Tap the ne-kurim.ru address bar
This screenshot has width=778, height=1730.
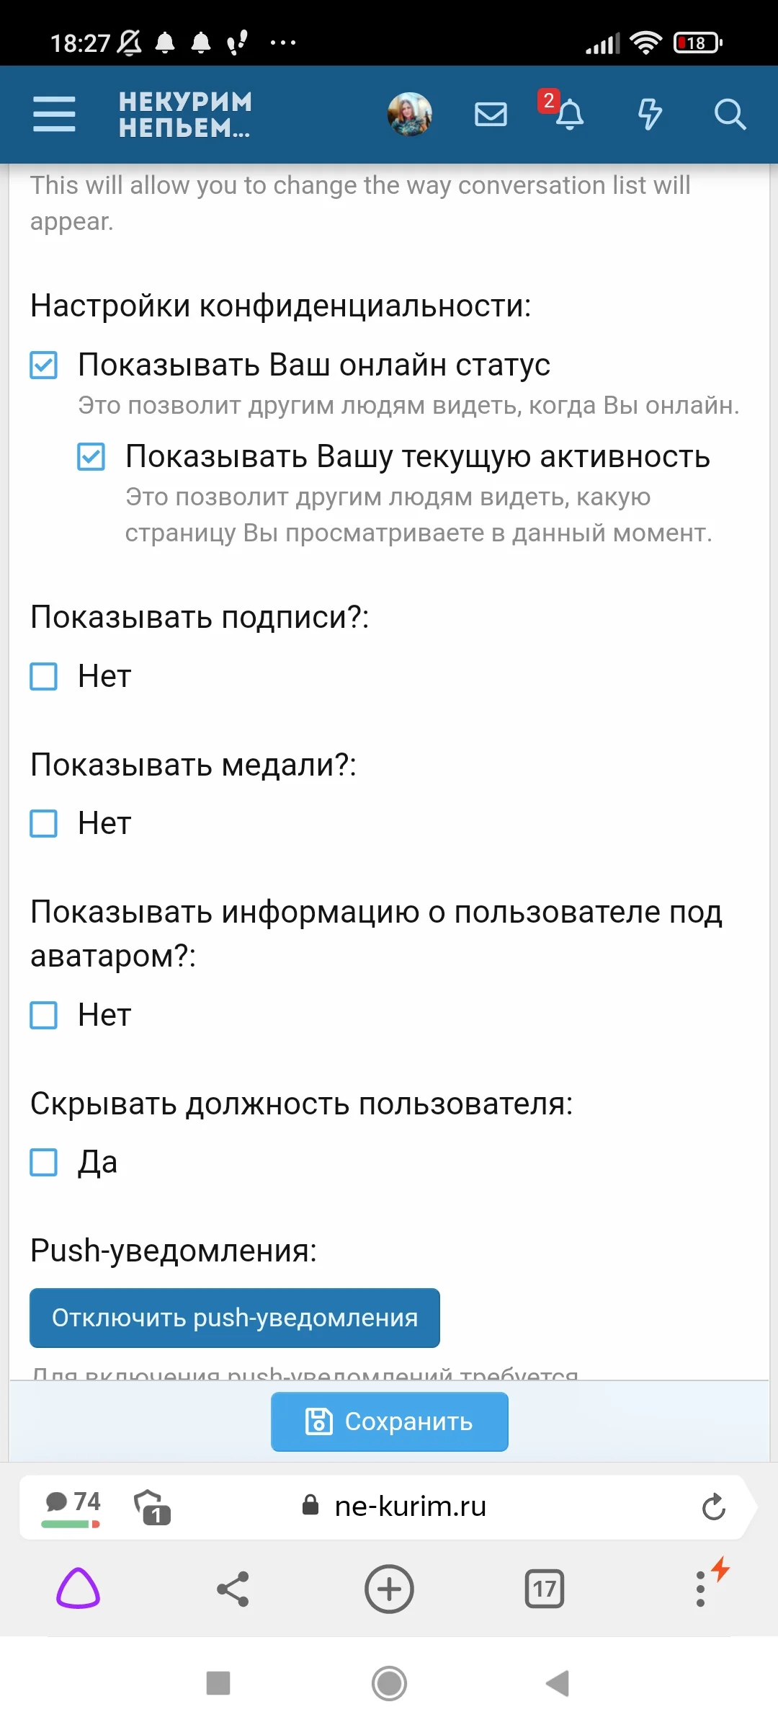tap(411, 1507)
